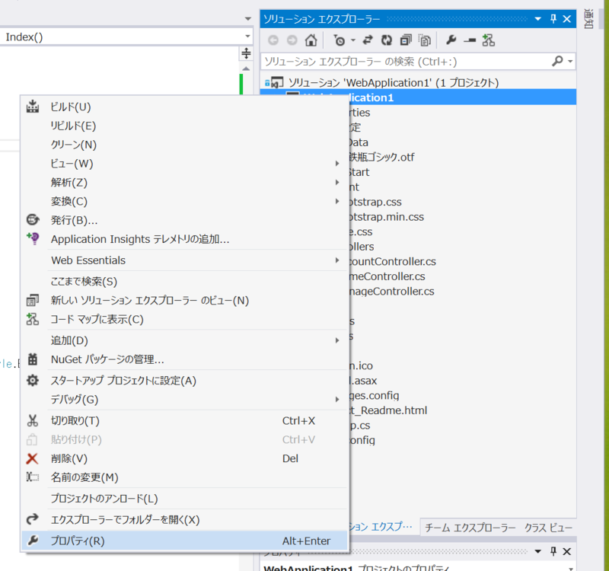Open the search options dropdown by magnifier

[x=570, y=62]
